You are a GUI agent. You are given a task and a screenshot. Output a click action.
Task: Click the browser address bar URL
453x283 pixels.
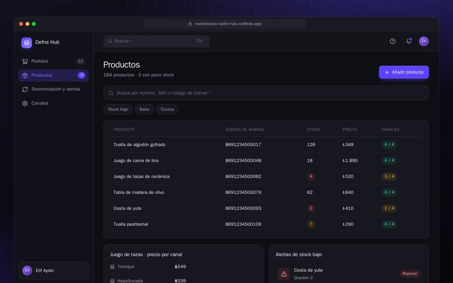point(228,24)
